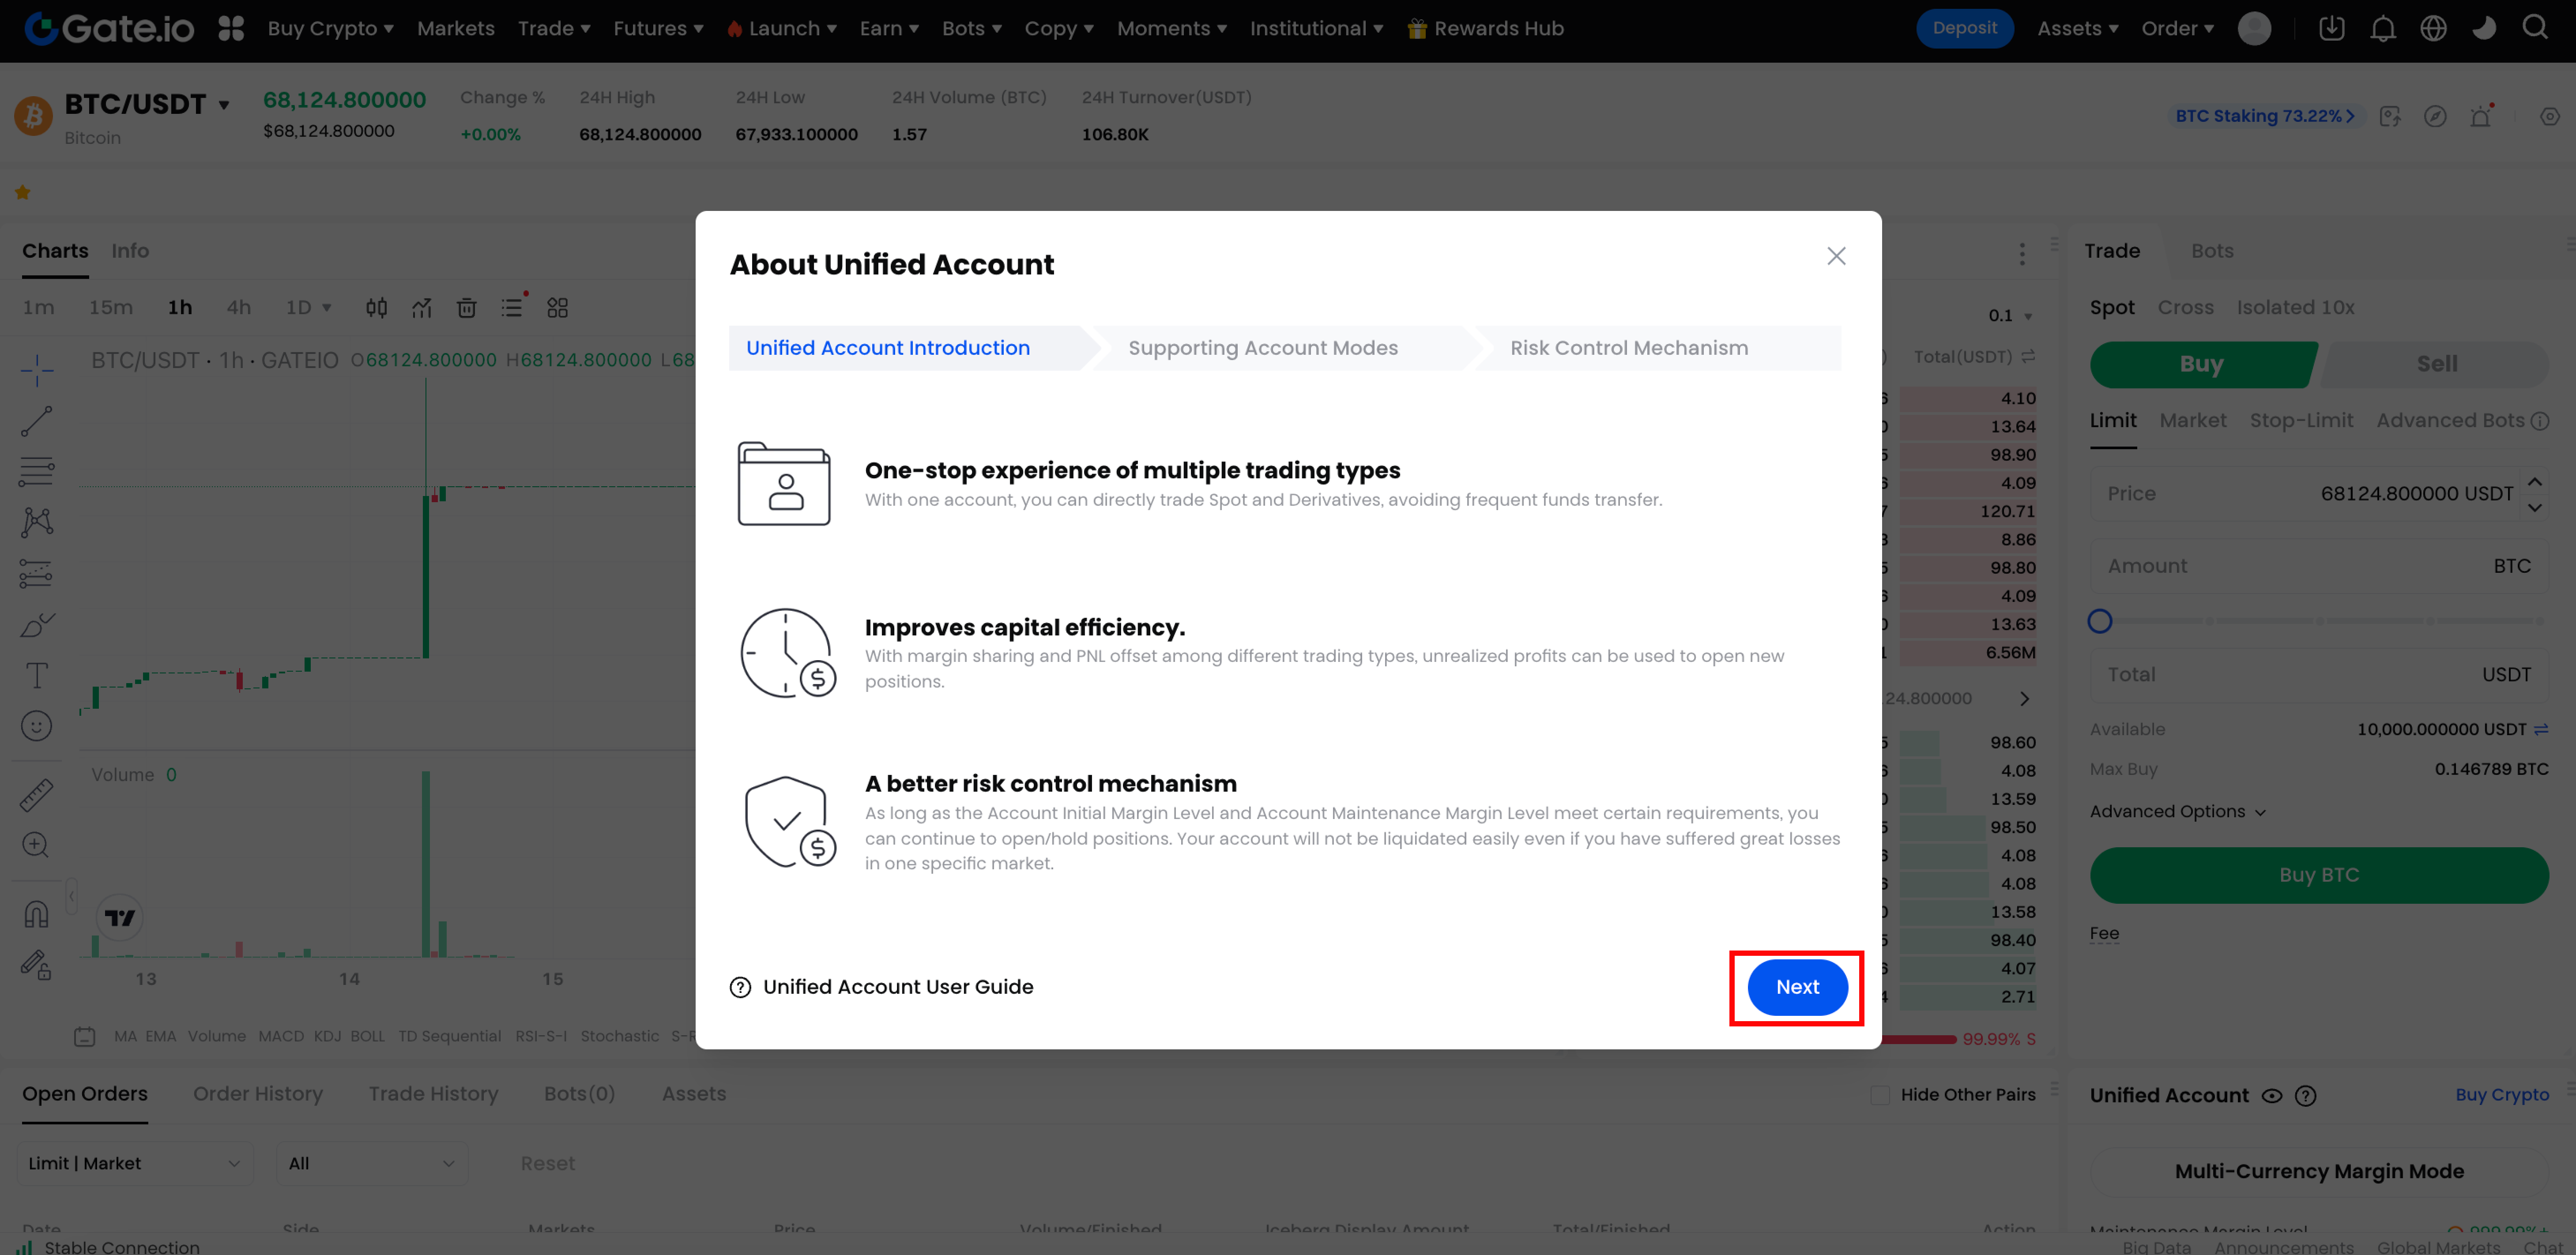Click the order amount percentage slider handle
The image size is (2576, 1255).
point(2100,621)
